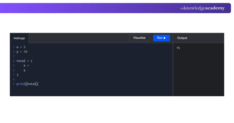Click code line 'x = 5'
Image resolution: width=234 pixels, height=123 pixels.
click(x=21, y=47)
